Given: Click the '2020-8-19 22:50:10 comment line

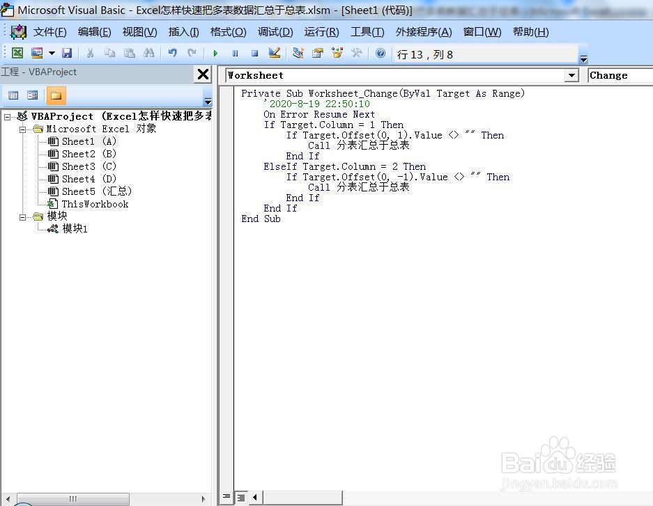Looking at the screenshot, I should (316, 104).
